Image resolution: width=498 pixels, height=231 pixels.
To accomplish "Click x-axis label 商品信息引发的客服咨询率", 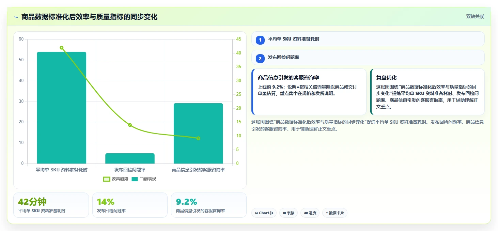I will click(x=198, y=170).
